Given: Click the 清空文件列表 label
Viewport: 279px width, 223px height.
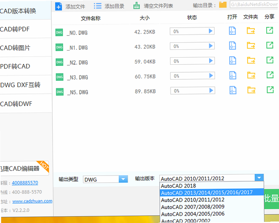Looking at the screenshot, I should pos(158,6).
